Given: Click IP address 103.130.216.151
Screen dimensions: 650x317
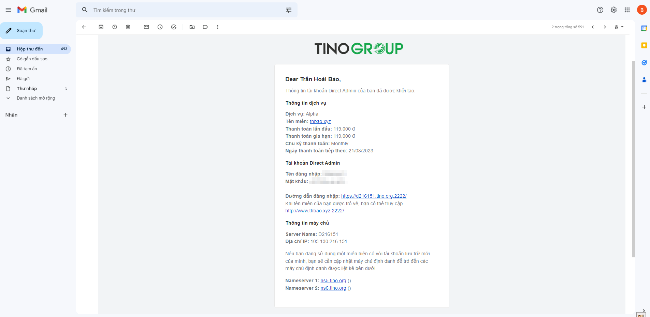Looking at the screenshot, I should (x=329, y=241).
